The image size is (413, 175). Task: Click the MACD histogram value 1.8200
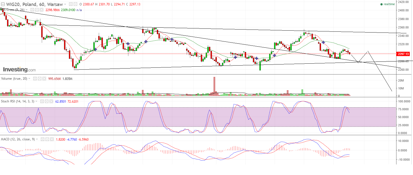pos(60,139)
